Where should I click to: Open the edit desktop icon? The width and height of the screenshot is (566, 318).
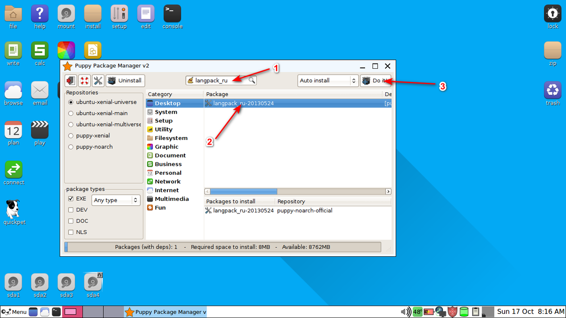[146, 17]
